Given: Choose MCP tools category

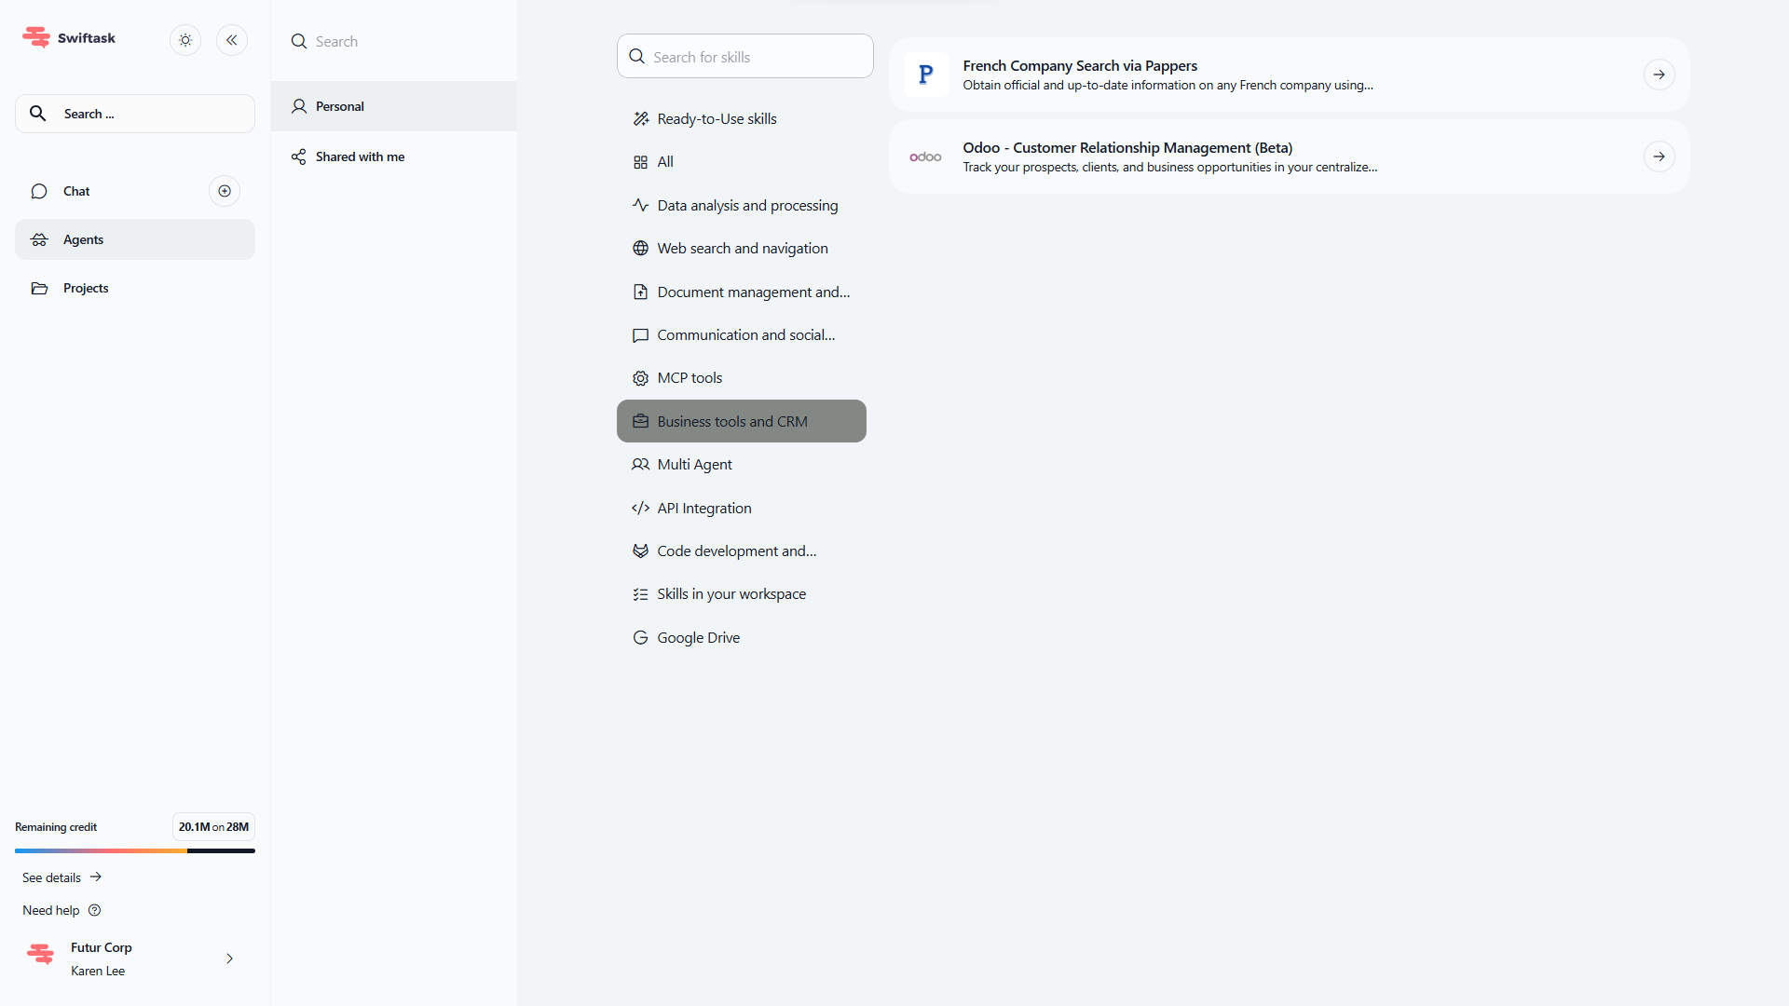Looking at the screenshot, I should pyautogui.click(x=690, y=378).
